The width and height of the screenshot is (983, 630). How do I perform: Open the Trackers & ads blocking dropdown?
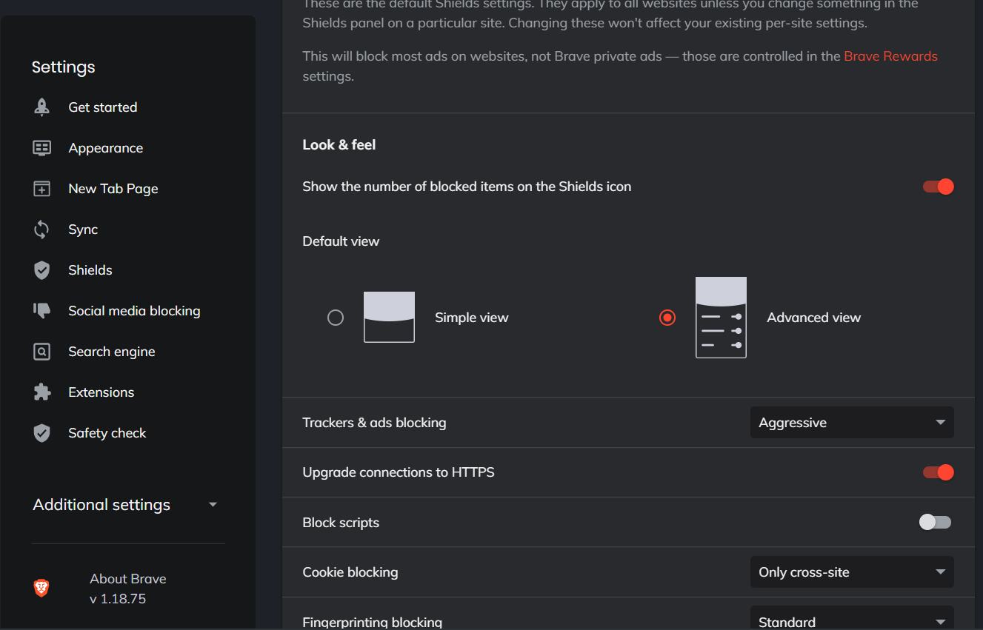(x=852, y=423)
